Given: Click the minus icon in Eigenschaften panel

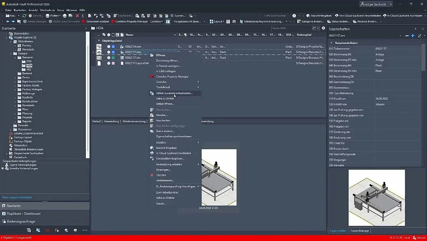Looking at the screenshot, I should (x=407, y=36).
